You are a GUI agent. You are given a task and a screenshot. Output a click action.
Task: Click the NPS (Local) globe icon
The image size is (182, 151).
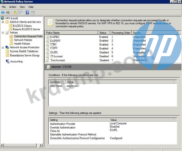coord(3,18)
